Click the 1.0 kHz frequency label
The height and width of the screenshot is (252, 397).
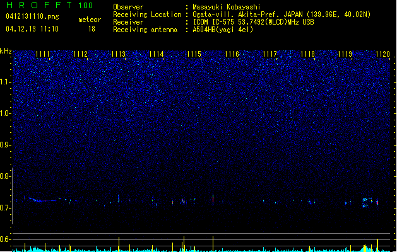click(x=6, y=113)
